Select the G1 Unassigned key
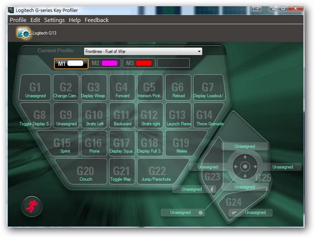Viewport: 315px width, 238px height. pyautogui.click(x=35, y=88)
